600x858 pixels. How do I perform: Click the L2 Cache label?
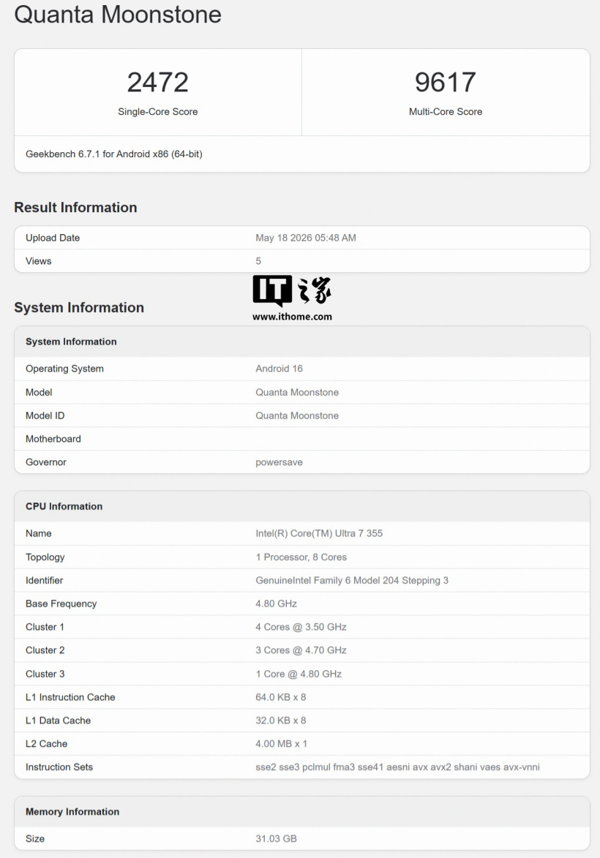(47, 744)
